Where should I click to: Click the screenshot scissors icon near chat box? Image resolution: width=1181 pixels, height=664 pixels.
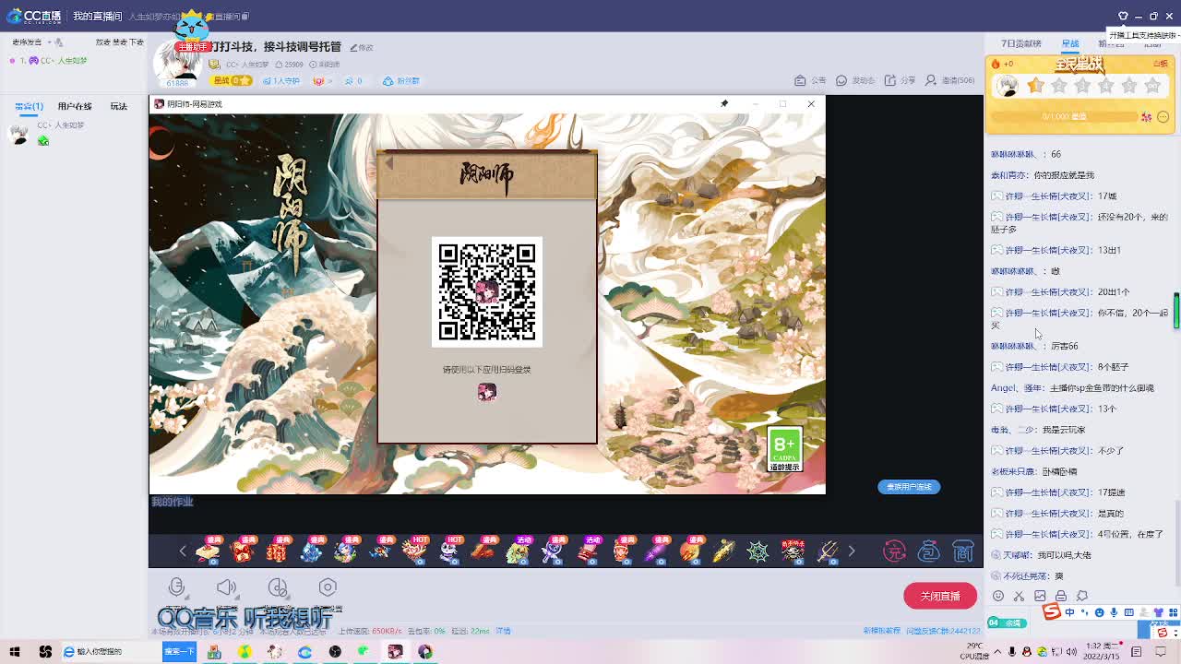click(x=1018, y=596)
